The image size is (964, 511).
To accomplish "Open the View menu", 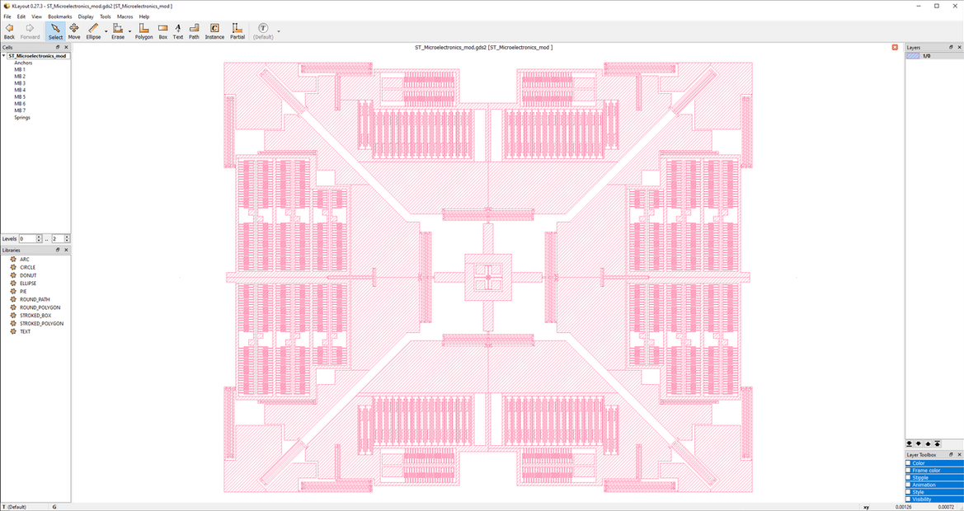I will point(37,16).
